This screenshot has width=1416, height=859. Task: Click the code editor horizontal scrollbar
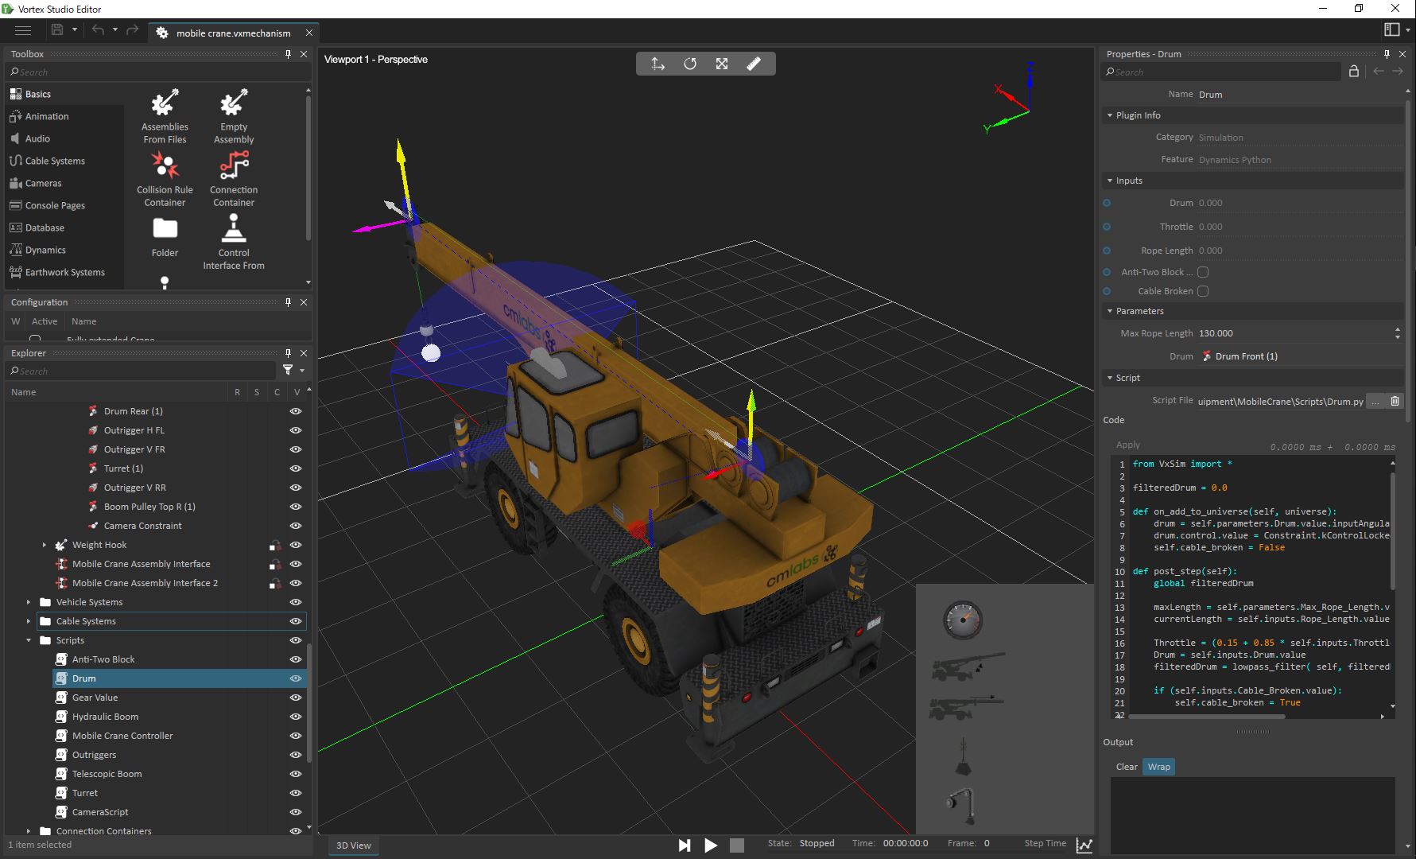click(x=1206, y=717)
